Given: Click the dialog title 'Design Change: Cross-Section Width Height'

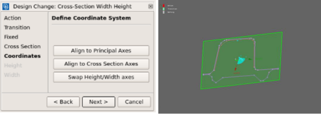Looking at the screenshot, I should pyautogui.click(x=72, y=7).
